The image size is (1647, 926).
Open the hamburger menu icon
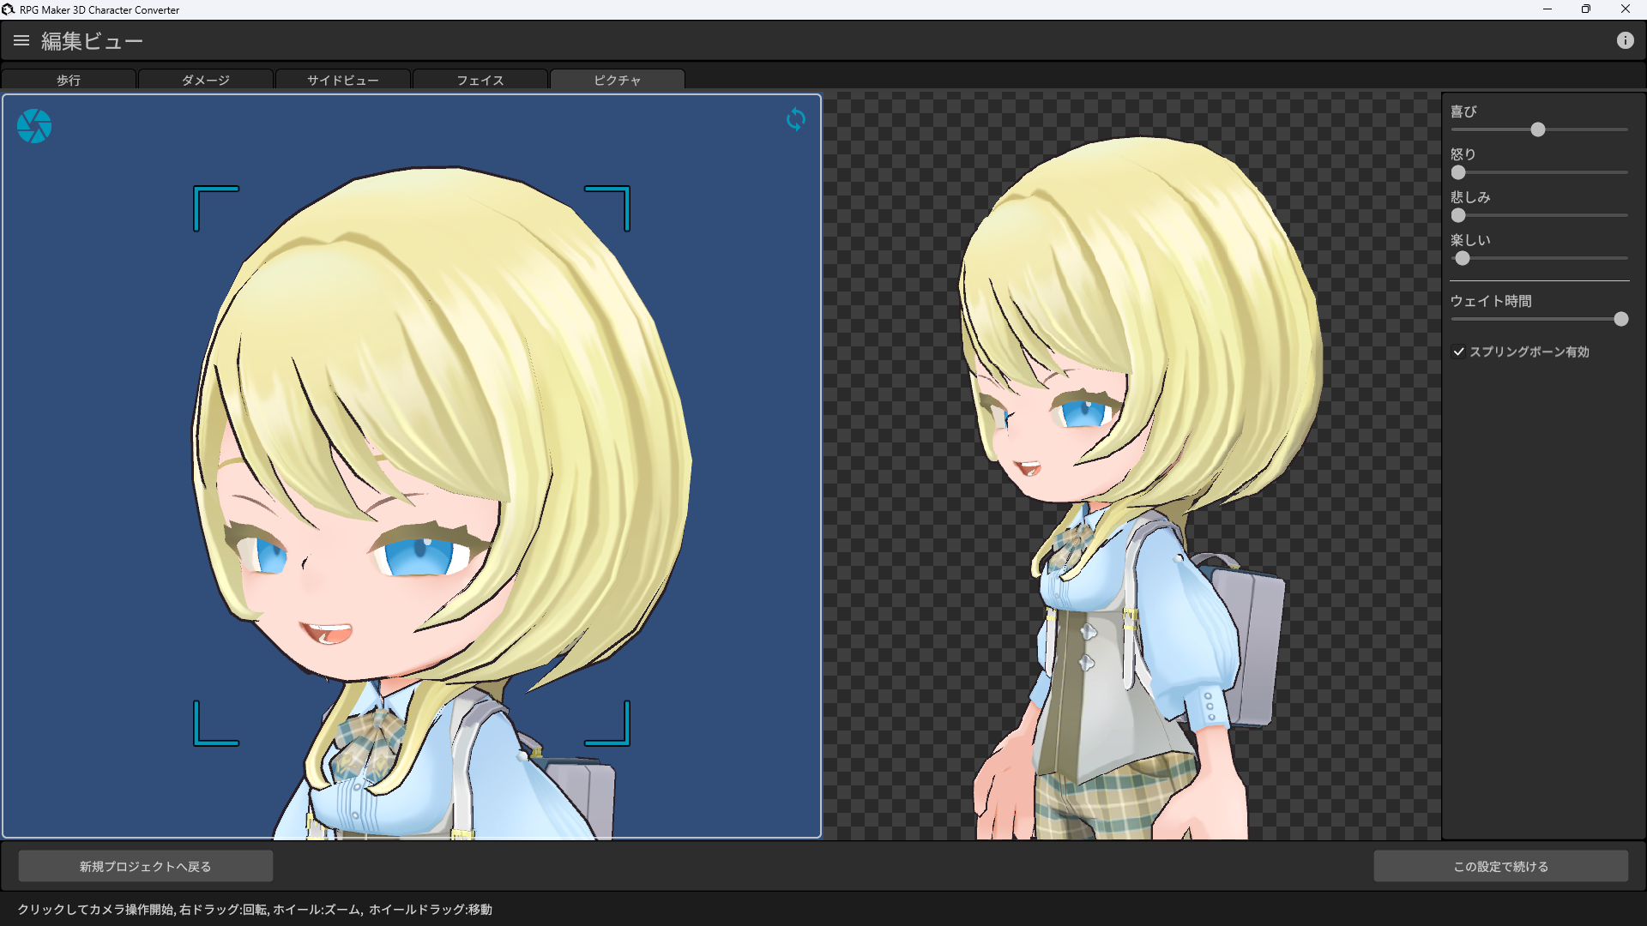21,40
